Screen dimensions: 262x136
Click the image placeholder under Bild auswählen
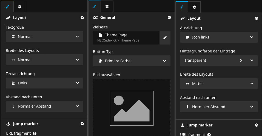pos(132,108)
